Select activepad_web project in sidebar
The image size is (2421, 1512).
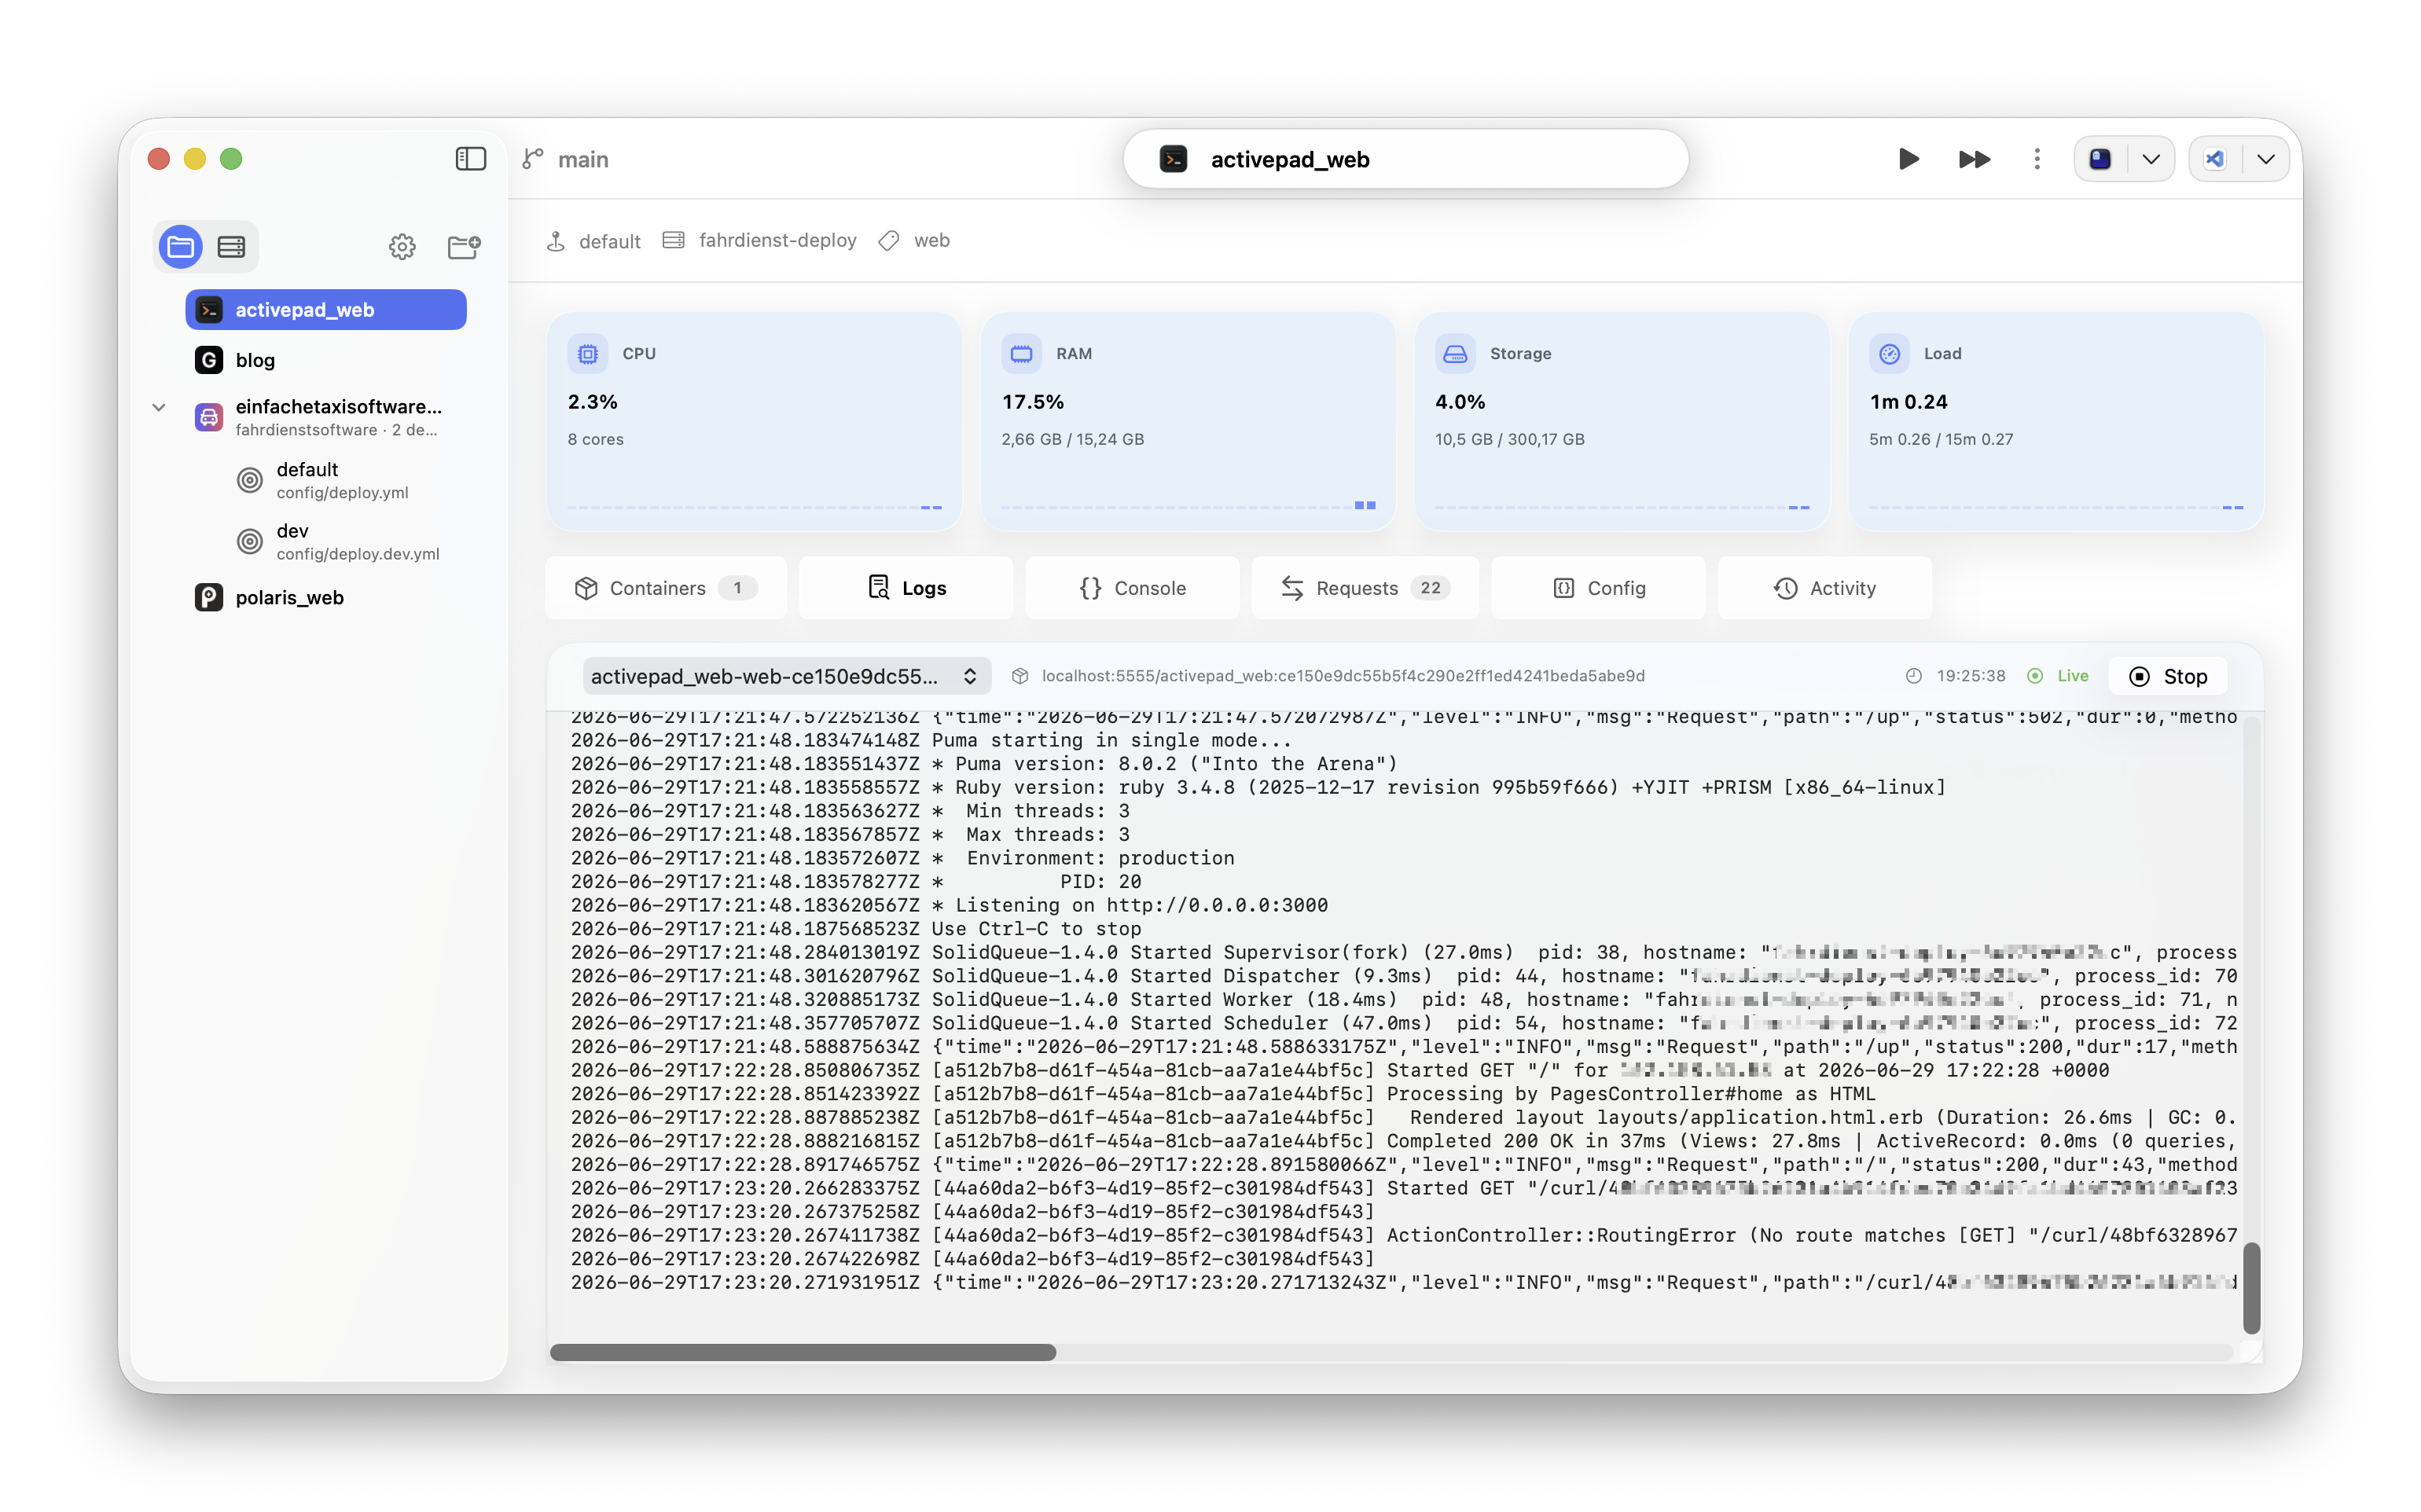(x=326, y=310)
